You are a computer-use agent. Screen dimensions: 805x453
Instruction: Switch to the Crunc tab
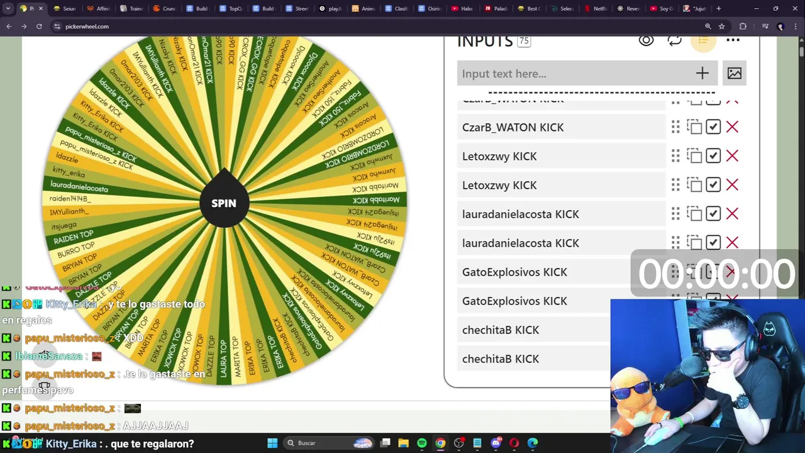click(165, 9)
